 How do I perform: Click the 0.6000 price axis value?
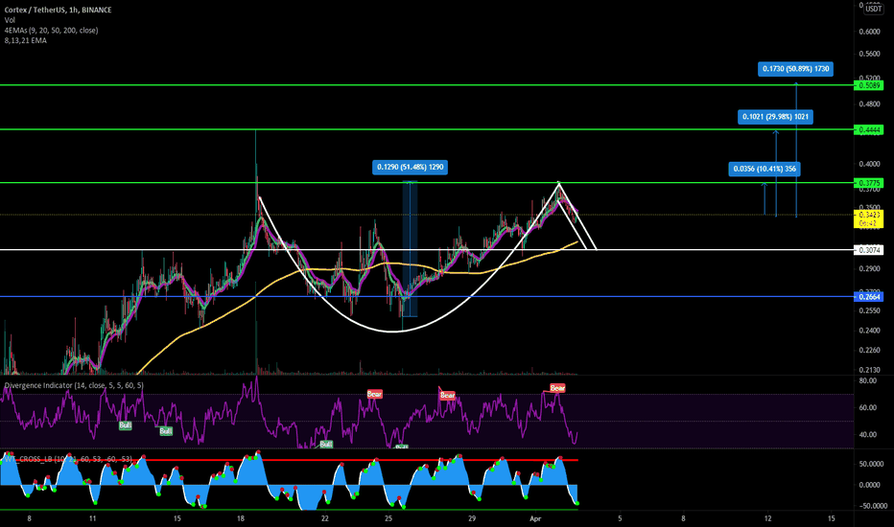pos(869,32)
